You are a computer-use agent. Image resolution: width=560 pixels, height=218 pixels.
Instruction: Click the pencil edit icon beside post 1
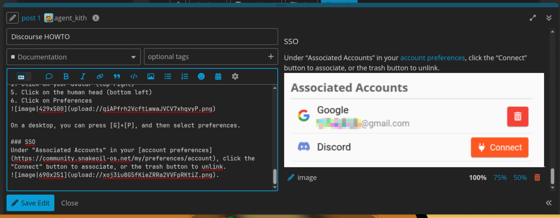click(13, 18)
